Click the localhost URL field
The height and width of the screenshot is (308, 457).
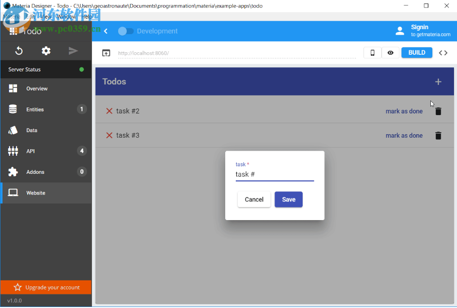[237, 53]
